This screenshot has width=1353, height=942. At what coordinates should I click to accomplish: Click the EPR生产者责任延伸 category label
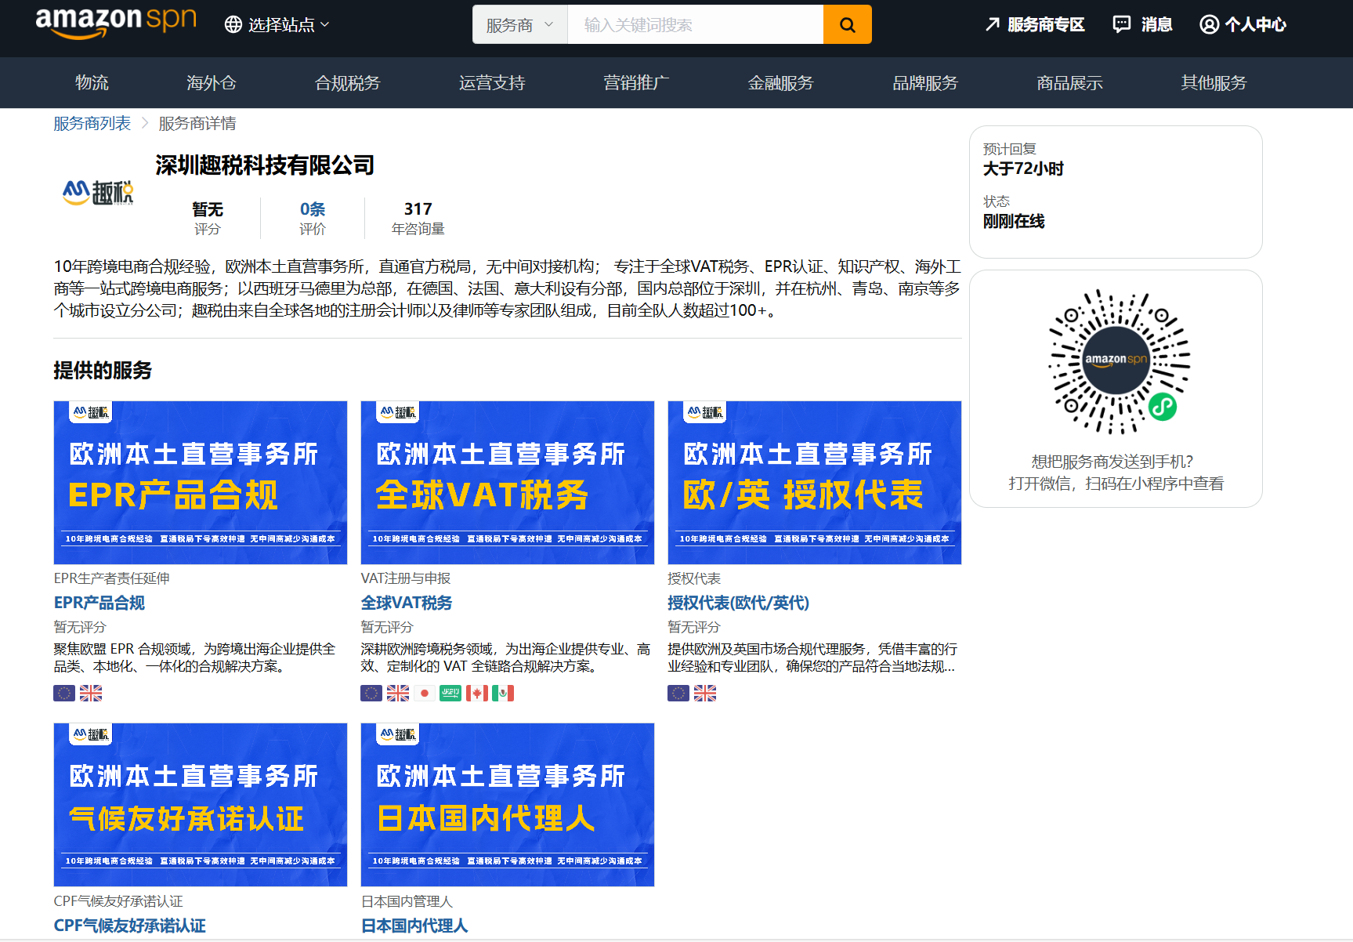111,578
